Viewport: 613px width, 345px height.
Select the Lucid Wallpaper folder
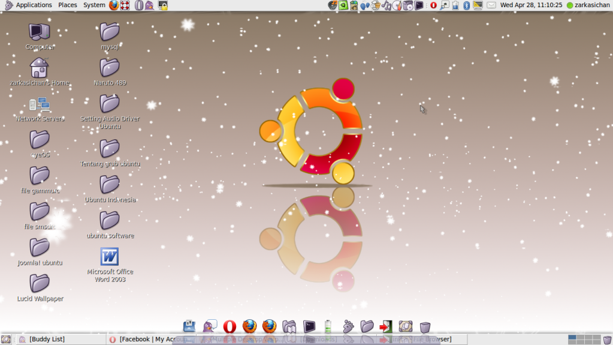click(x=40, y=288)
